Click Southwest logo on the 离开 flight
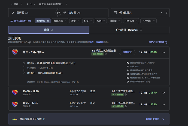Image resolution: width=188 pixels, height=126 pixels. (x=15, y=52)
